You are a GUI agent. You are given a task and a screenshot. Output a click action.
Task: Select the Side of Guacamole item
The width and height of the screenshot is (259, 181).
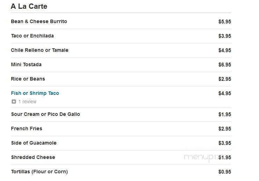coord(34,143)
